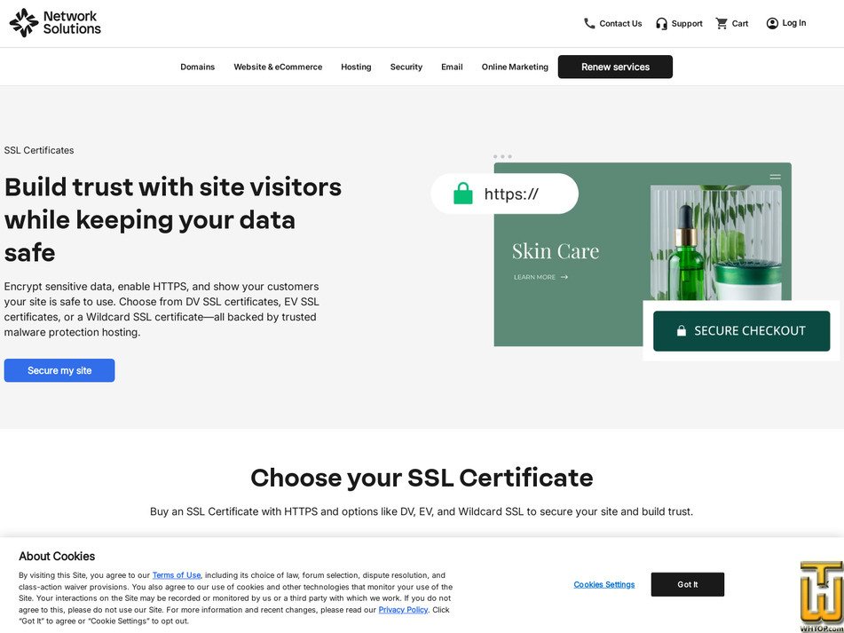Open the Online Marketing menu
This screenshot has width=844, height=633.
pyautogui.click(x=515, y=67)
